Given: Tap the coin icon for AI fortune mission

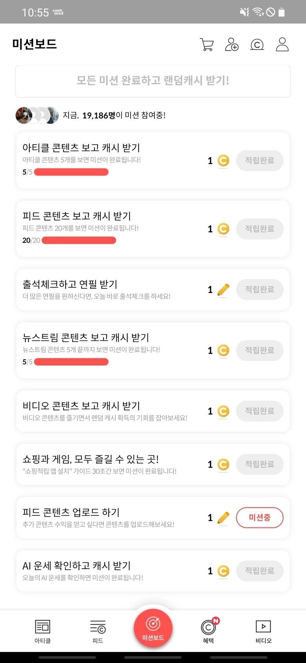Looking at the screenshot, I should tap(223, 571).
